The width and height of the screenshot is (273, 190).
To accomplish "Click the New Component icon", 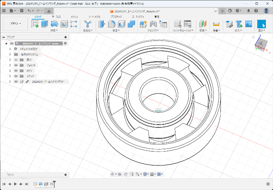I will click(x=143, y=24).
